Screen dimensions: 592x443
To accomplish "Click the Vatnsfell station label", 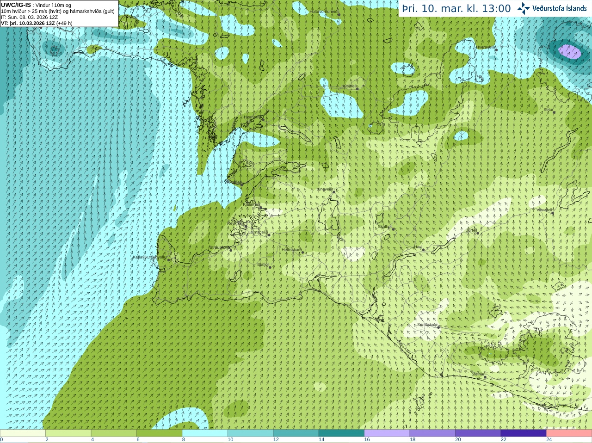I will pyautogui.click(x=544, y=210).
